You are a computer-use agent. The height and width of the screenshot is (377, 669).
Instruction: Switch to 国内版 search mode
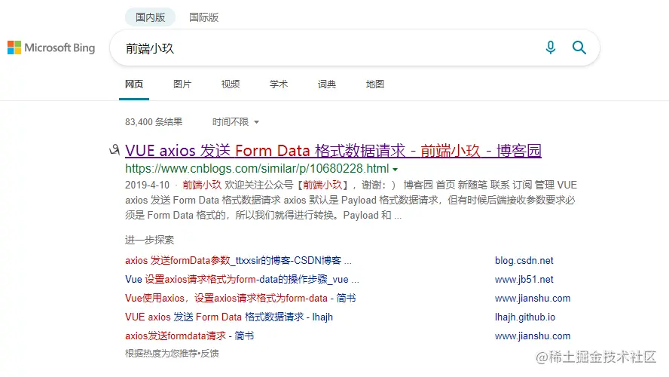(x=150, y=17)
